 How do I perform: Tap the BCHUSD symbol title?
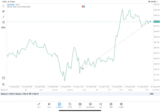(11, 5)
